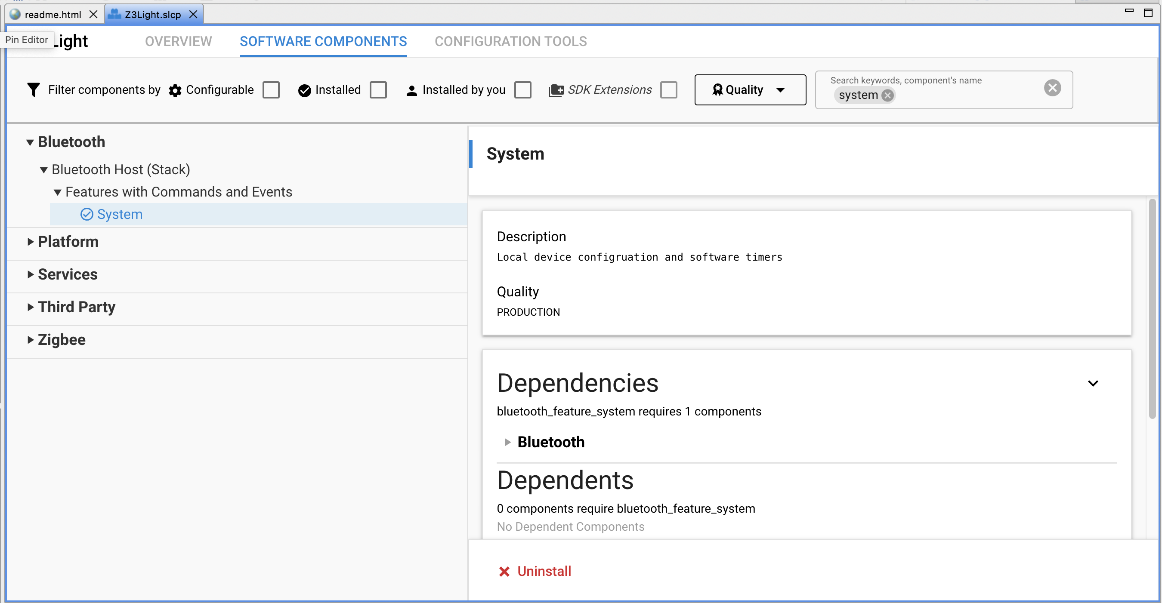Remove the system search chip

coord(888,95)
